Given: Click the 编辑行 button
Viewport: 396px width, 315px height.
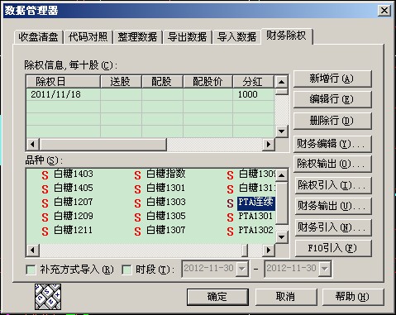Looking at the screenshot, I should click(x=332, y=99).
